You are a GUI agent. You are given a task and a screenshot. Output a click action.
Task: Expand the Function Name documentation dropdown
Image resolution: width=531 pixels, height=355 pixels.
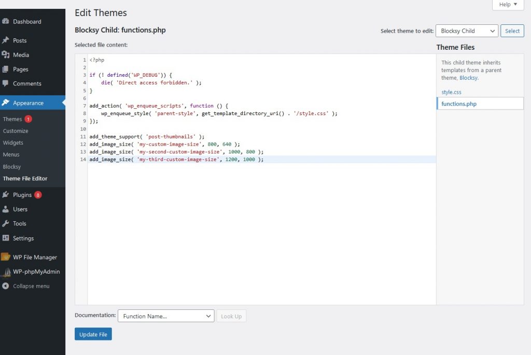point(166,316)
